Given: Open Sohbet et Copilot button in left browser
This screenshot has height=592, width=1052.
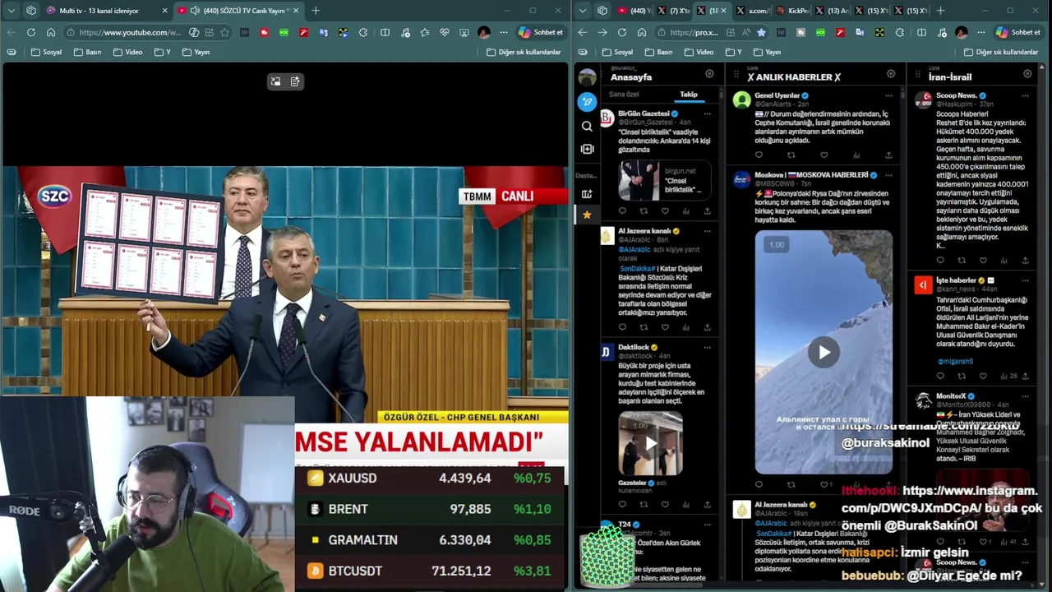Looking at the screenshot, I should coord(542,32).
